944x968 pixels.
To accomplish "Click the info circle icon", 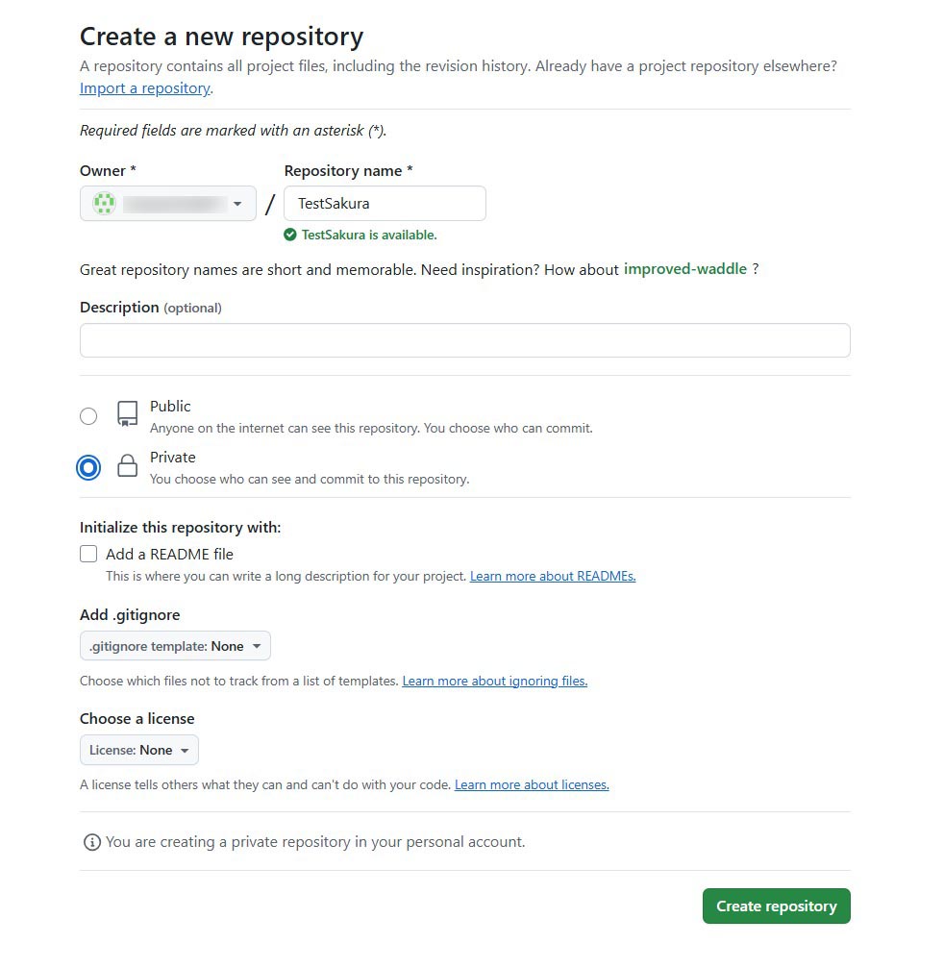I will pos(92,842).
